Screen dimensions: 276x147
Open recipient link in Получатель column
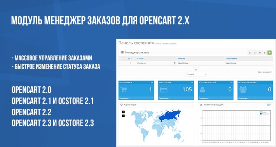(x=231, y=63)
